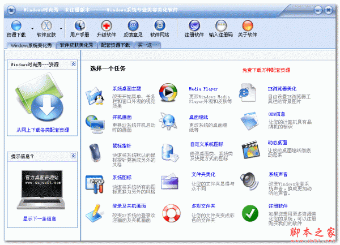Viewport: 340px width, 245px height.
Task: Click the 桌面墙纸 globe icon
Action: click(168, 121)
